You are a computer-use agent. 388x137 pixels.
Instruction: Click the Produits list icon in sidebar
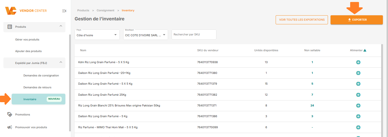10,27
